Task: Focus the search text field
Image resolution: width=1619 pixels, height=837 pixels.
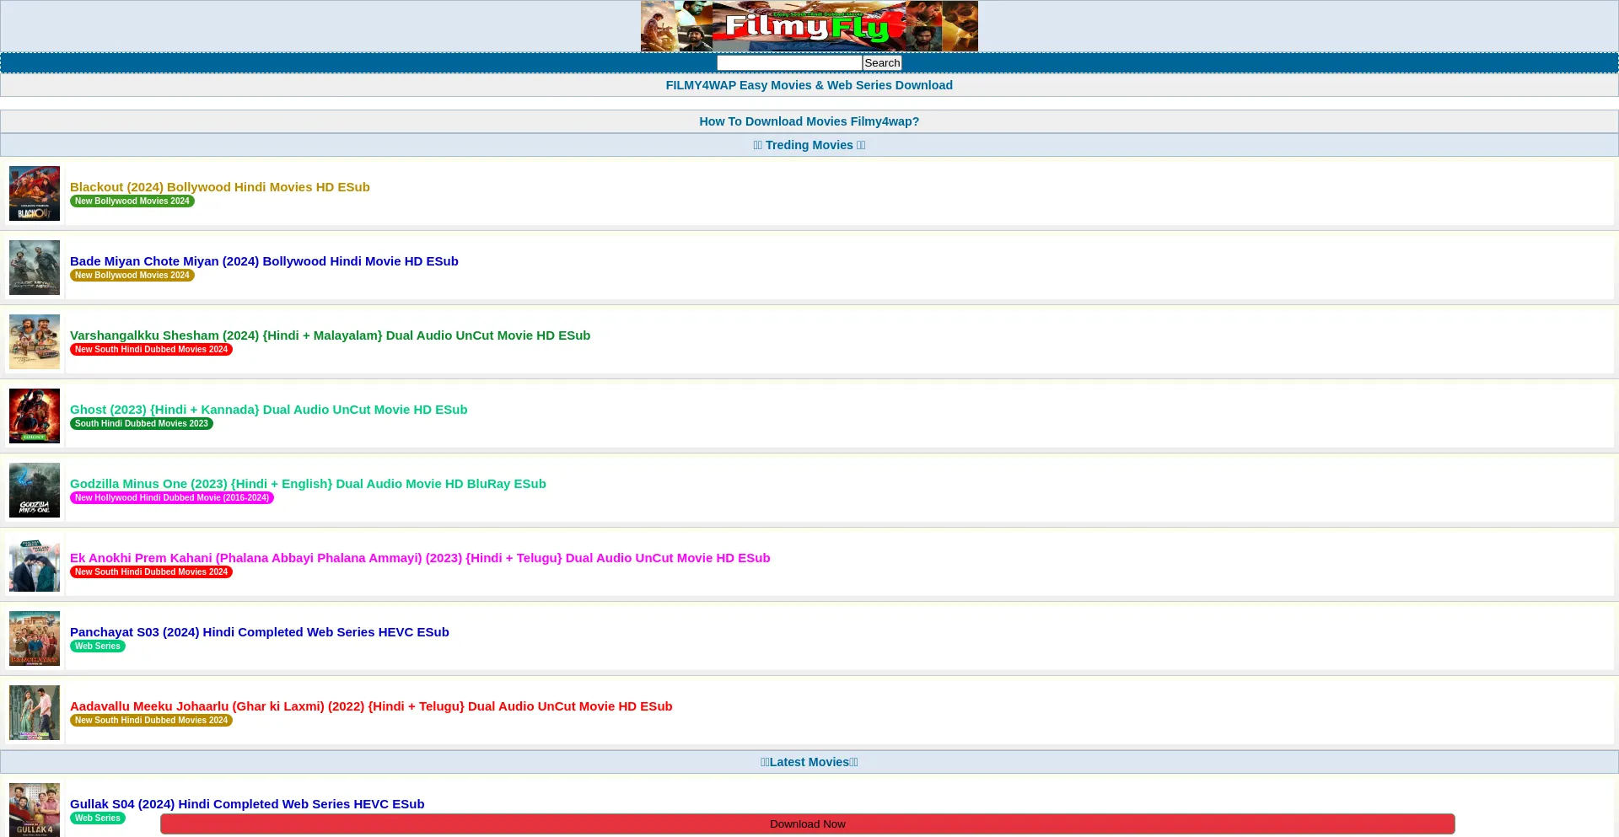Action: click(789, 63)
